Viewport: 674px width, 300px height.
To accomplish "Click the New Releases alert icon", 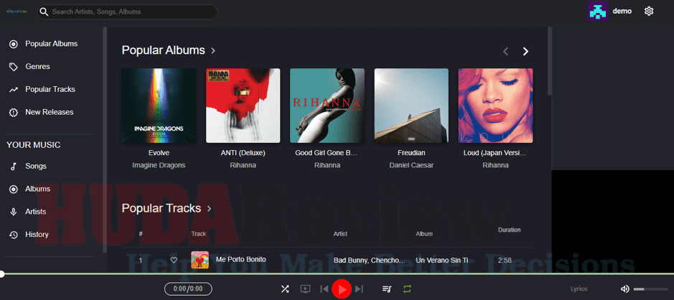I will [x=14, y=112].
